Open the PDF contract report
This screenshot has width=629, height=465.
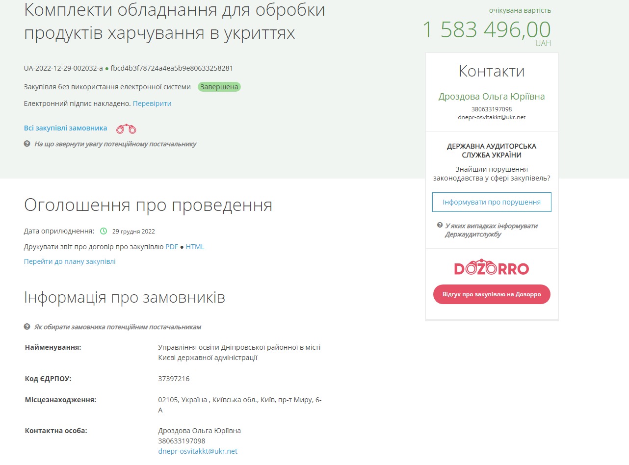(x=172, y=247)
